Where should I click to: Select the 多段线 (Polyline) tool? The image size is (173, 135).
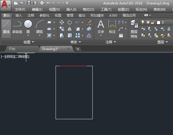pyautogui.click(x=17, y=27)
